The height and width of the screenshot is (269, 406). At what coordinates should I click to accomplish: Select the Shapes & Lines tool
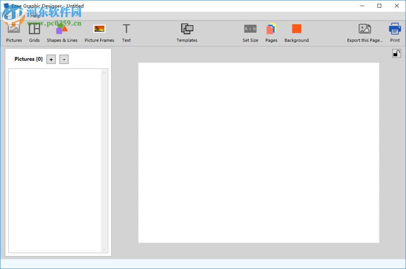point(62,32)
